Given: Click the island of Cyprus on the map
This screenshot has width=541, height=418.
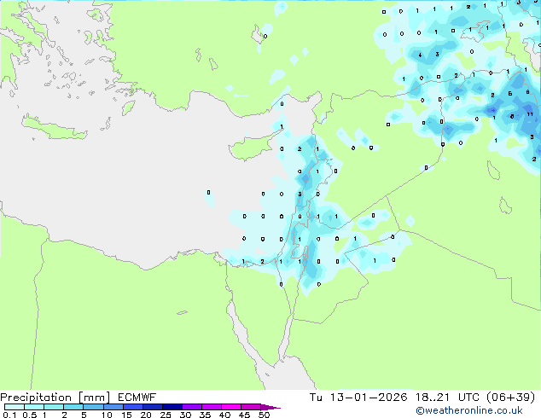Looking at the screenshot, I should [252, 147].
